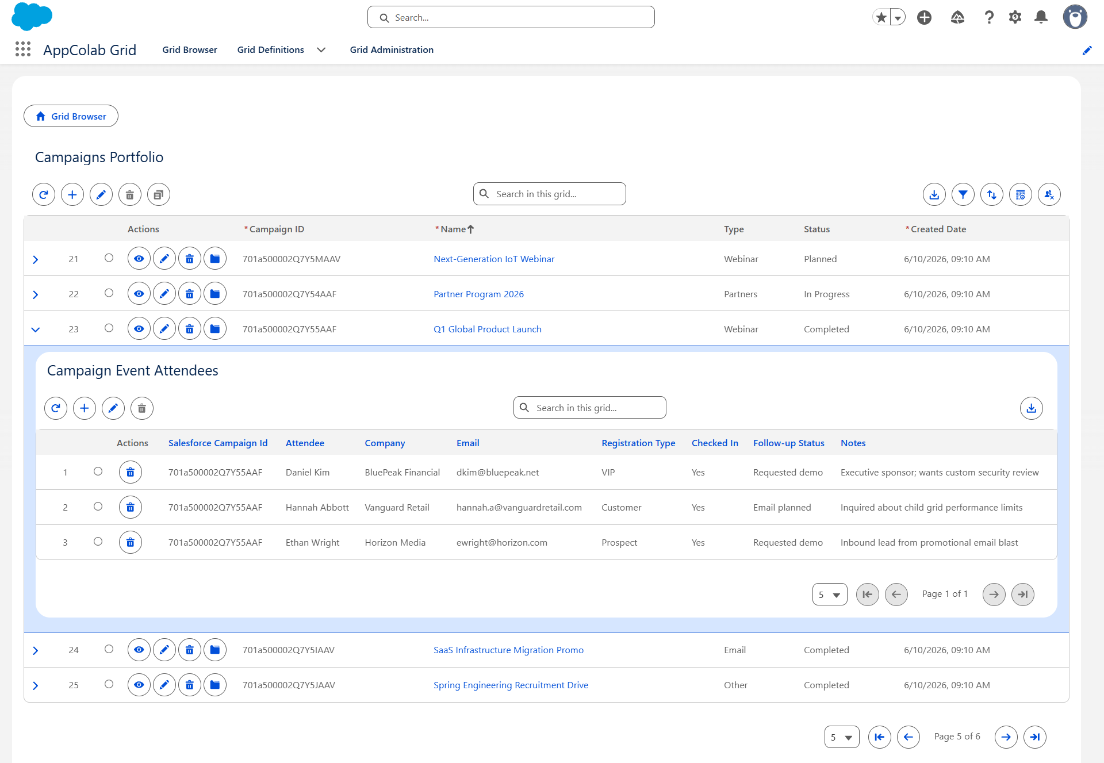Open Salesforce setup gear icon

(x=1015, y=17)
